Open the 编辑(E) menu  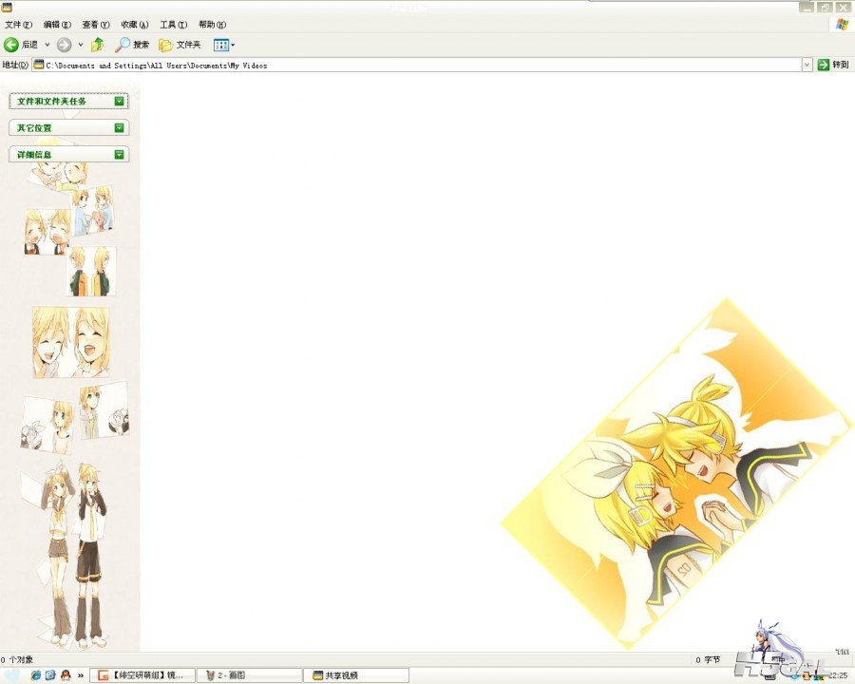[57, 25]
